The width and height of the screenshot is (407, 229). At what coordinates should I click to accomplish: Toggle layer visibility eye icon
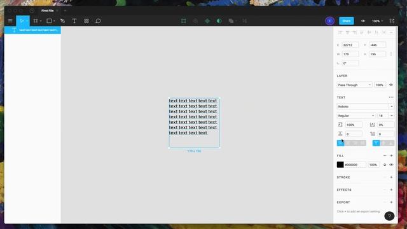(x=391, y=85)
